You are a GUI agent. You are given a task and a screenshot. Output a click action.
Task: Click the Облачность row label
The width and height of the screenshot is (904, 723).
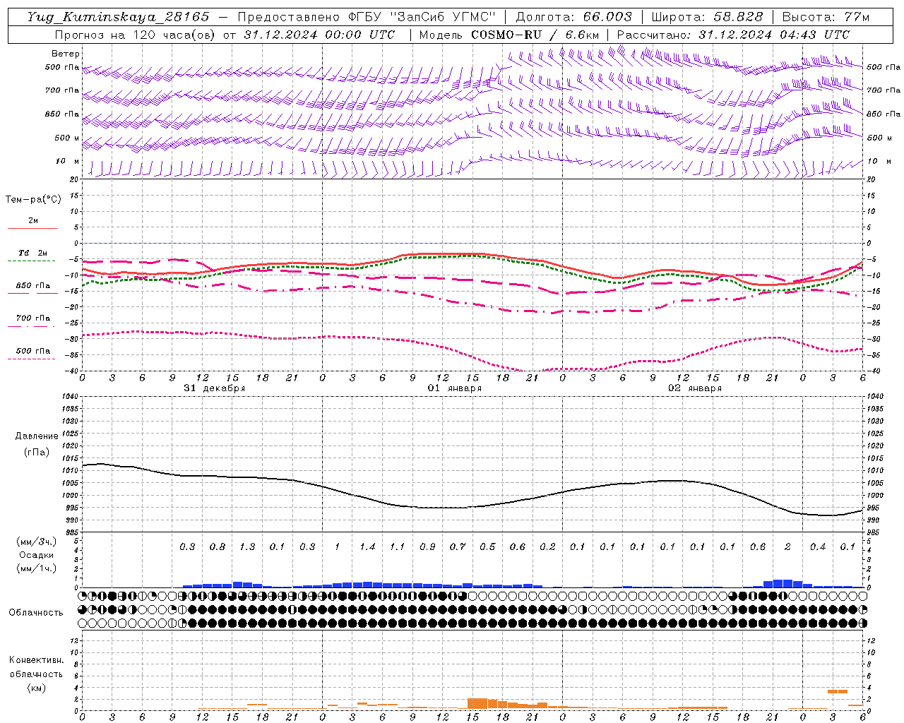coord(36,612)
